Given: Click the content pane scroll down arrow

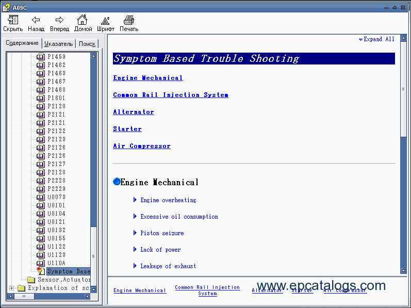Looking at the screenshot, I should [x=403, y=270].
